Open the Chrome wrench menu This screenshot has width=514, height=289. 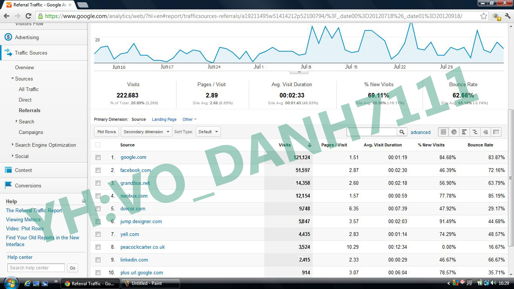pyautogui.click(x=508, y=16)
